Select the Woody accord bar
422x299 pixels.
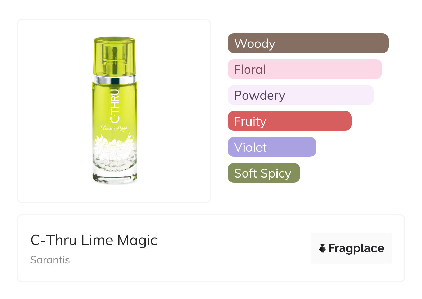pyautogui.click(x=308, y=43)
